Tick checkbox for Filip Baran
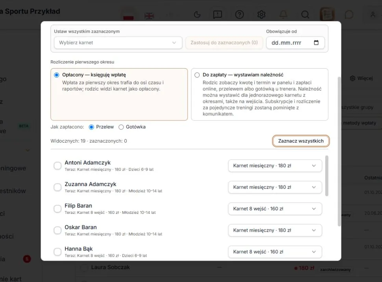Screen dimensions: 382x282 [x=57, y=209]
